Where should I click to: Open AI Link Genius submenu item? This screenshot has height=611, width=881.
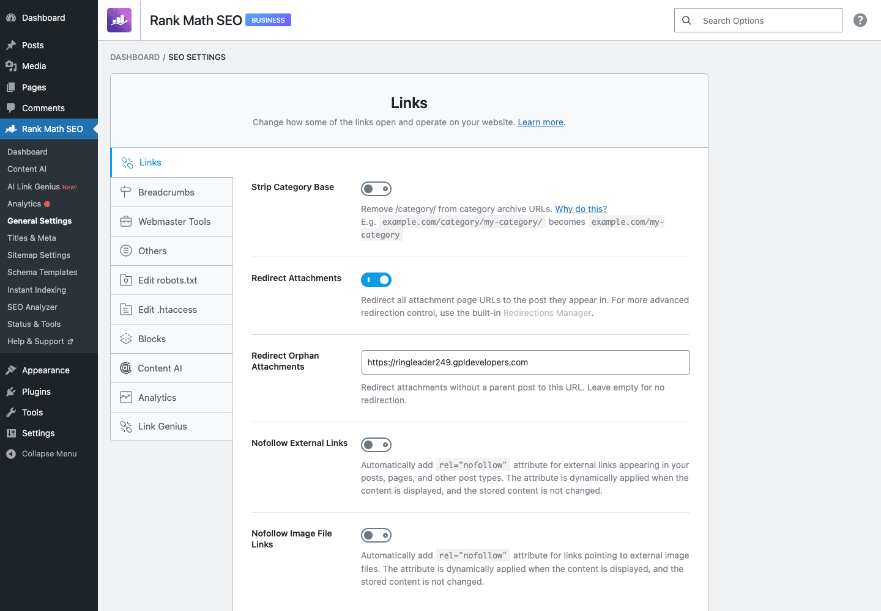(x=42, y=186)
